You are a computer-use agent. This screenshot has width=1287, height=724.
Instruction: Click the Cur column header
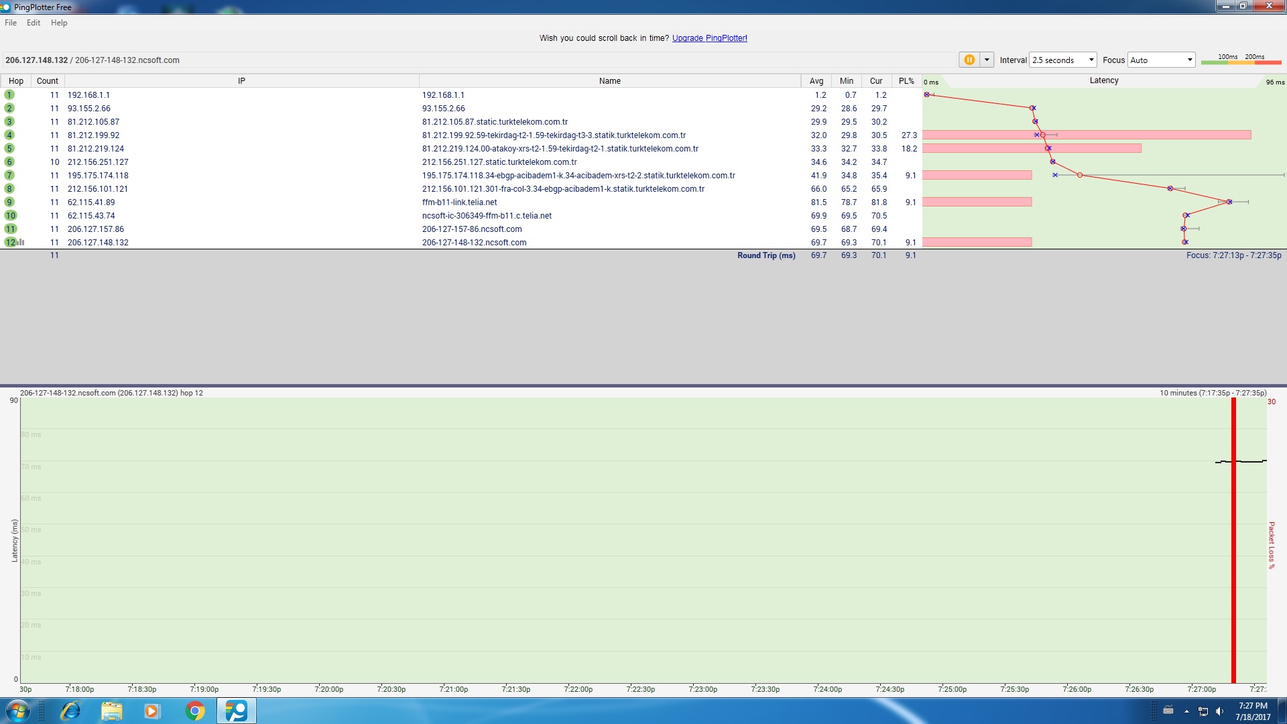876,81
